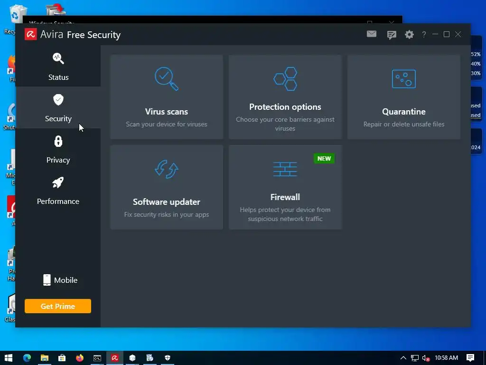Launch Firefox from the taskbar
This screenshot has width=486, height=365.
point(80,358)
